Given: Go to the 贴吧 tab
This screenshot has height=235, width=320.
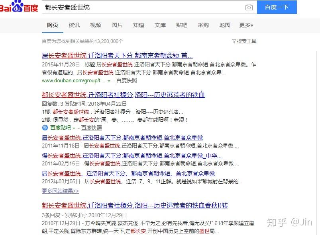Looking at the screenshot, I should tap(182, 25).
